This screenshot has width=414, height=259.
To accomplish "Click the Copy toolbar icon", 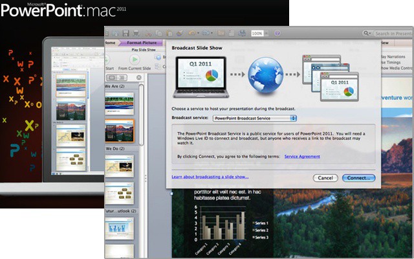I will (158, 33).
